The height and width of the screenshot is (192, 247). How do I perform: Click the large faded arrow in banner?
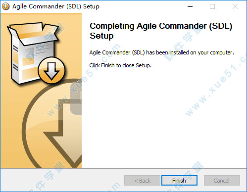click(65, 132)
